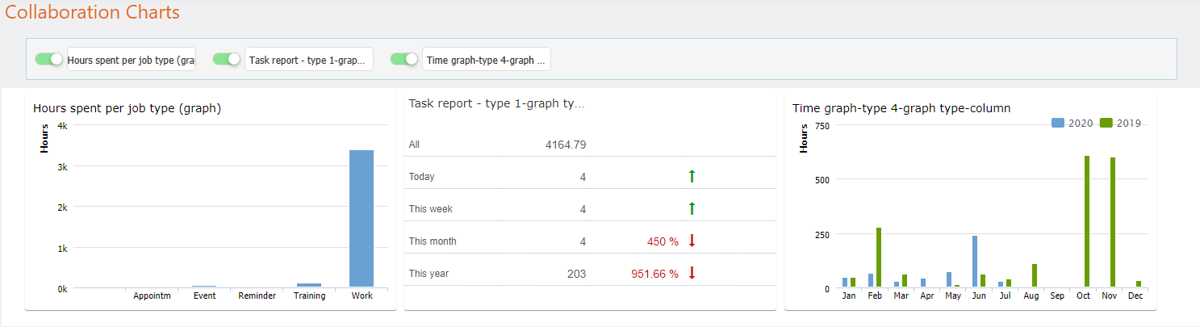Viewport: 1200px width, 327px height.
Task: Toggle the Task report type 1 switch
Action: point(227,59)
